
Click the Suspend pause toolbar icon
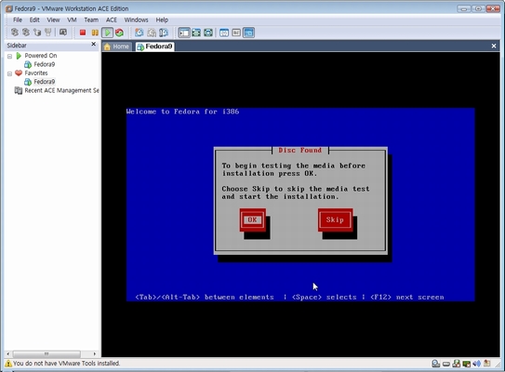95,33
